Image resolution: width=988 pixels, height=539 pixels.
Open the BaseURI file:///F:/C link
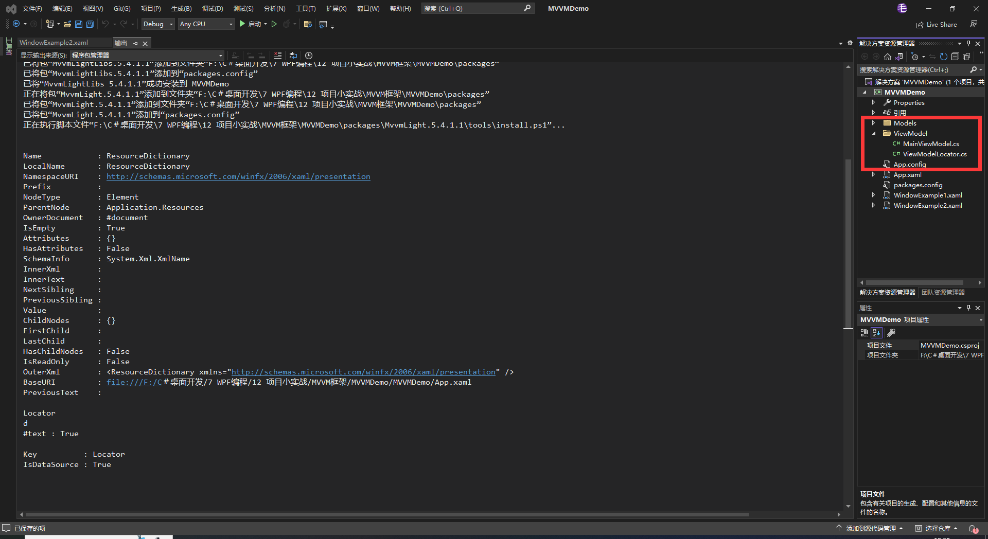pyautogui.click(x=134, y=382)
